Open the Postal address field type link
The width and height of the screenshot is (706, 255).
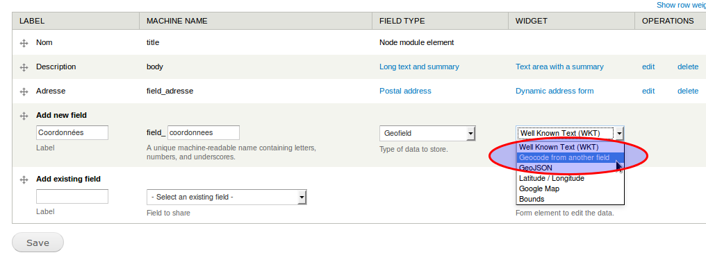[x=405, y=91]
